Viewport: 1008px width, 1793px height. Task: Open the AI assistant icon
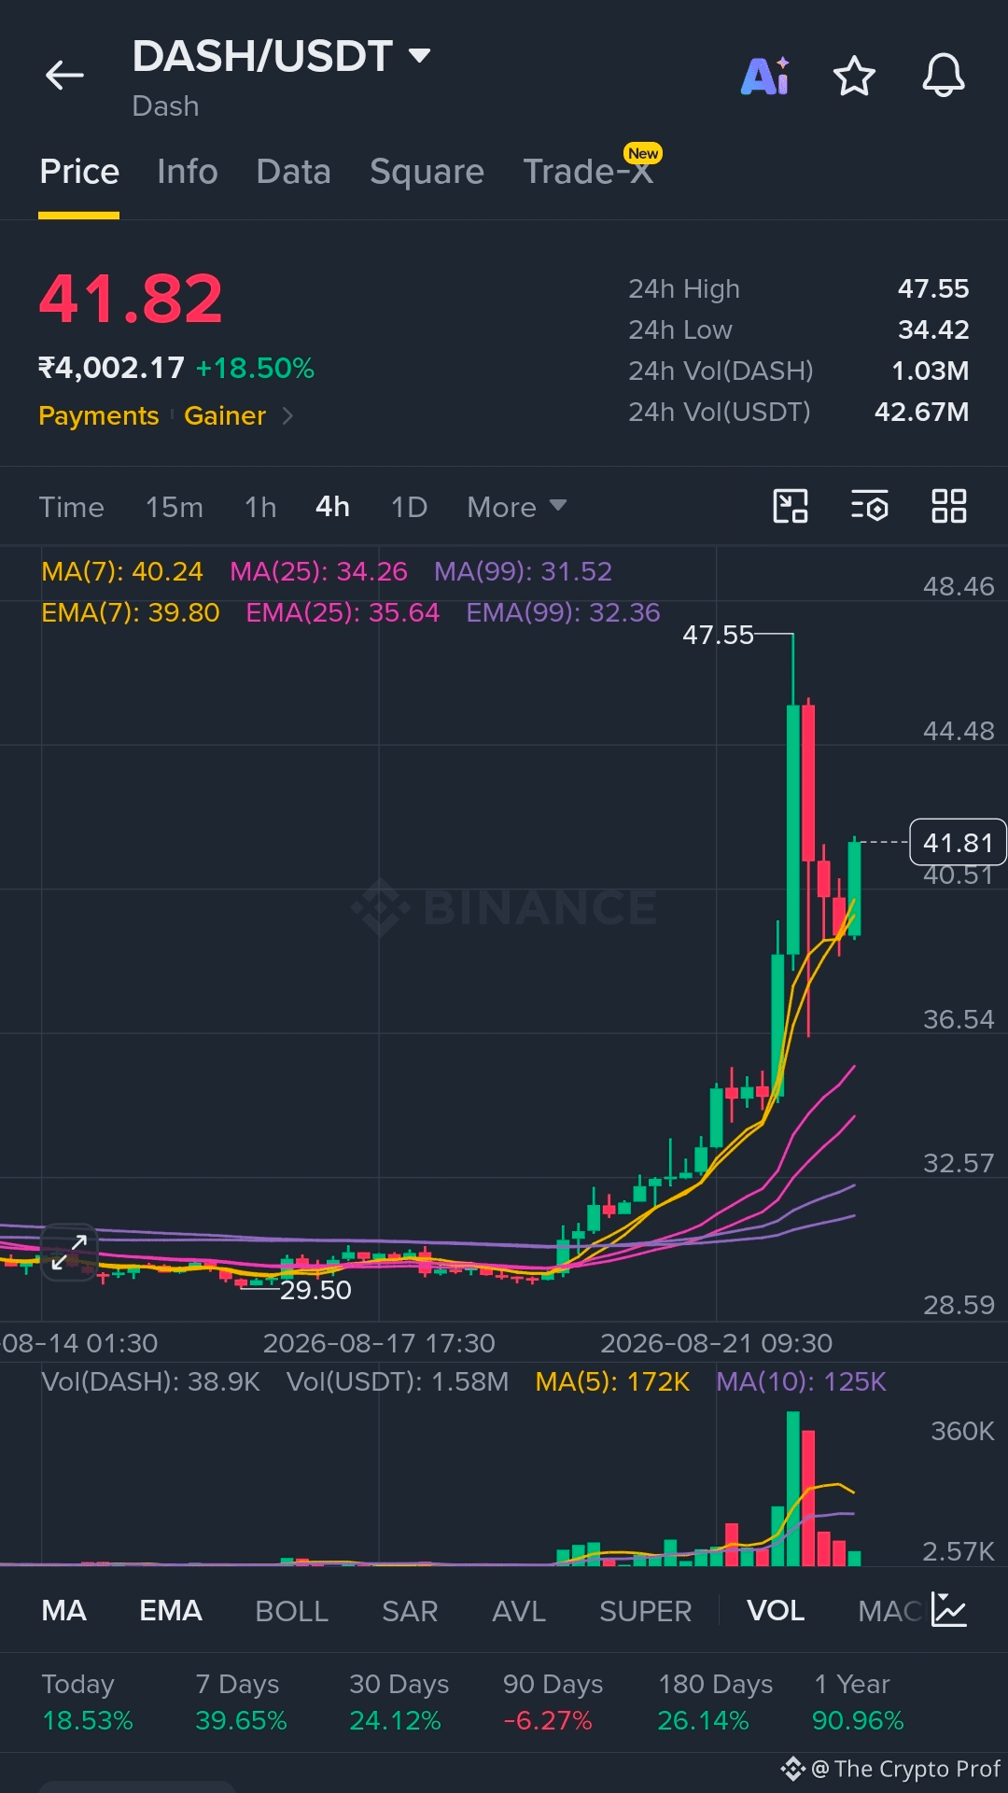(x=765, y=76)
